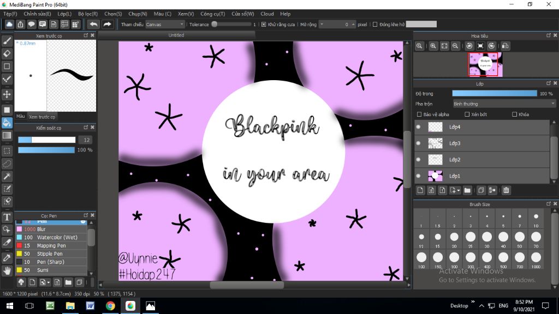Enable Xén bớt checkbox
The image size is (559, 314).
467,114
